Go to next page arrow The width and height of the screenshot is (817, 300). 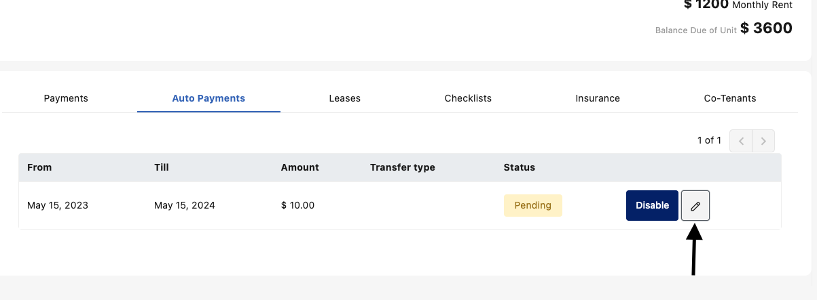click(763, 141)
